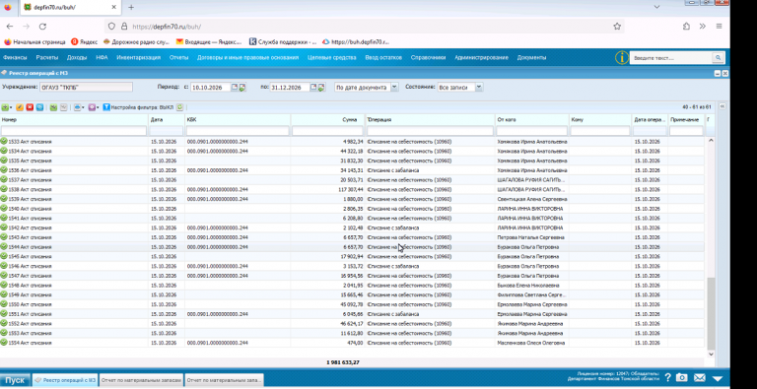757x389 pixels.
Task: Click the search magnifier button
Action: pyautogui.click(x=719, y=58)
